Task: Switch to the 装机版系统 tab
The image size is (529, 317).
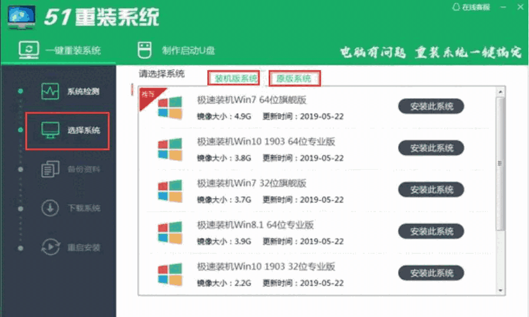Action: [233, 78]
